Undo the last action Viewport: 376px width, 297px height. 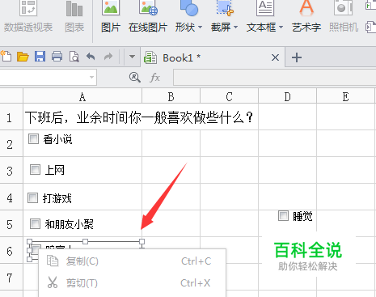91,57
